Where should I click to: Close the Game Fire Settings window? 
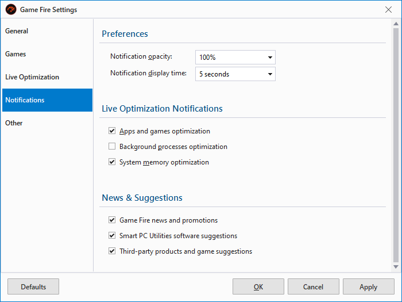pyautogui.click(x=388, y=9)
